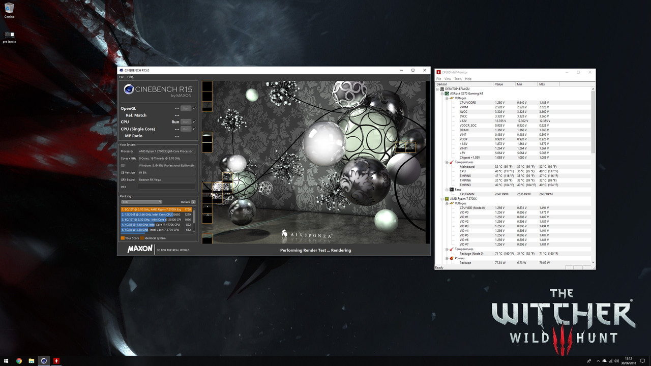Click the CPU Run button
The image size is (651, 366).
tap(186, 122)
